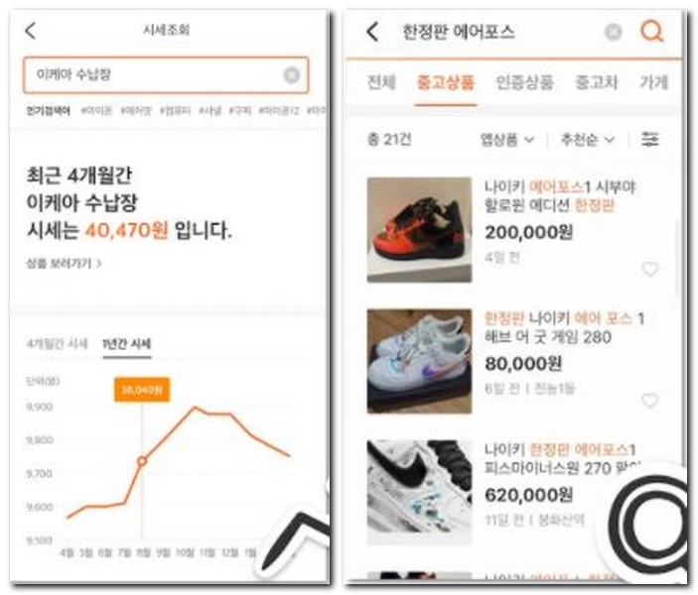Expand the 추천순 sort dropdown
This screenshot has height=595, width=698.
coord(587,140)
